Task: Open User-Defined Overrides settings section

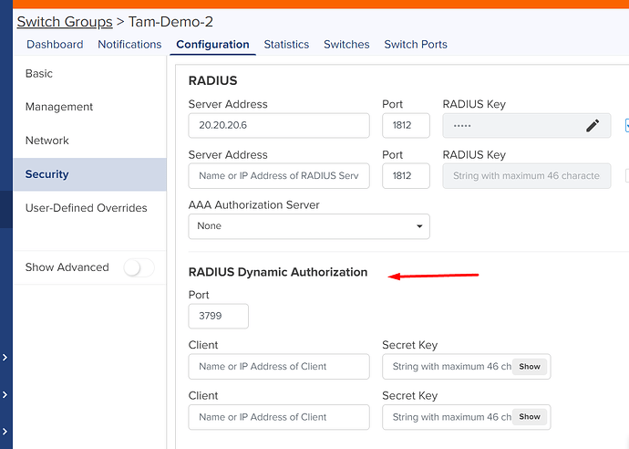Action: click(86, 208)
